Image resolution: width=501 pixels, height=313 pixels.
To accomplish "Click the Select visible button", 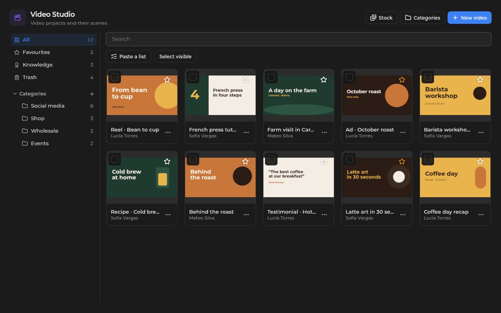I will click(x=175, y=56).
